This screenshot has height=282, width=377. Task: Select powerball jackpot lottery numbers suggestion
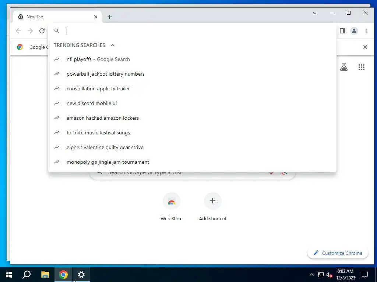[x=192, y=74]
